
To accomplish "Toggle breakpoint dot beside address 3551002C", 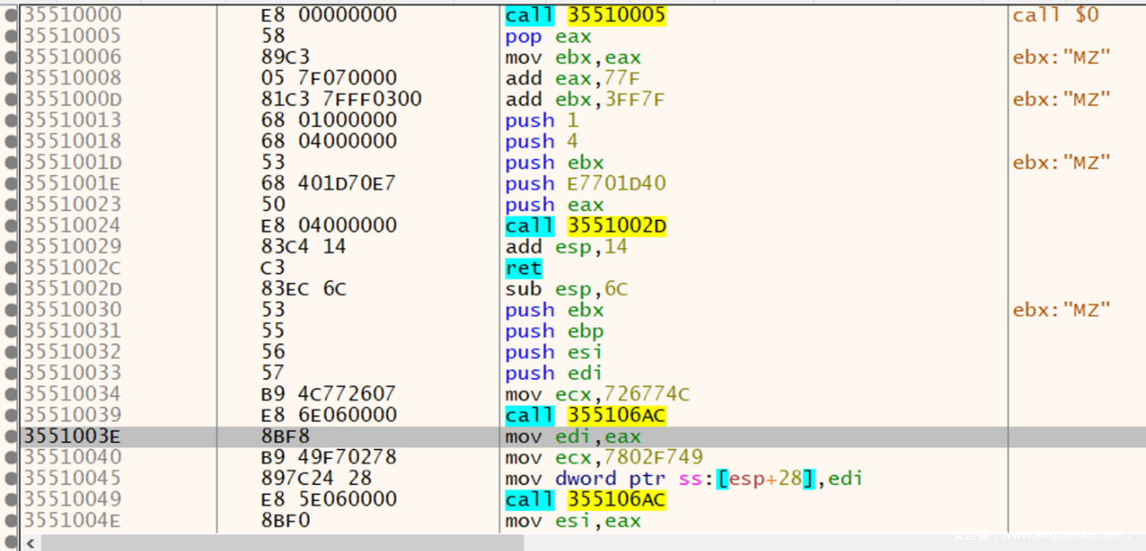I will coord(11,268).
